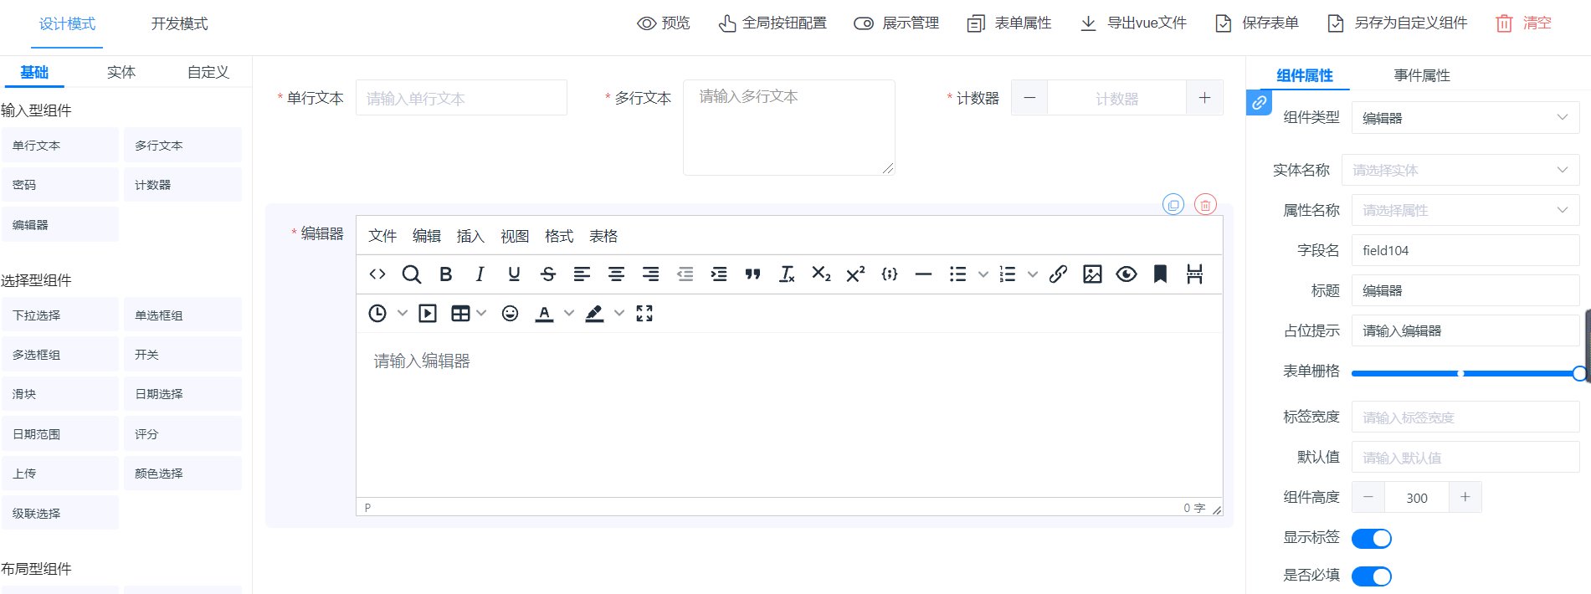Click 保存表单 to save form

1257,23
